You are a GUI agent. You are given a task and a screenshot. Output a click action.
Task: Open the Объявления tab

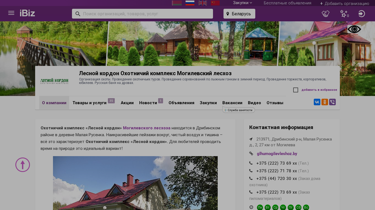tap(181, 103)
